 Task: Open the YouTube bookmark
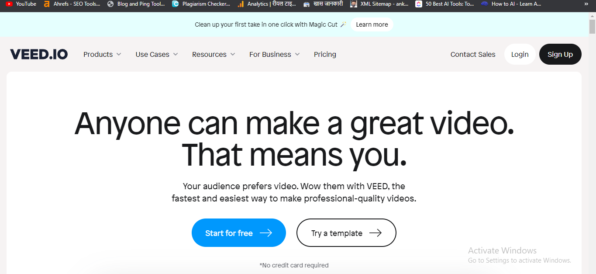(21, 4)
